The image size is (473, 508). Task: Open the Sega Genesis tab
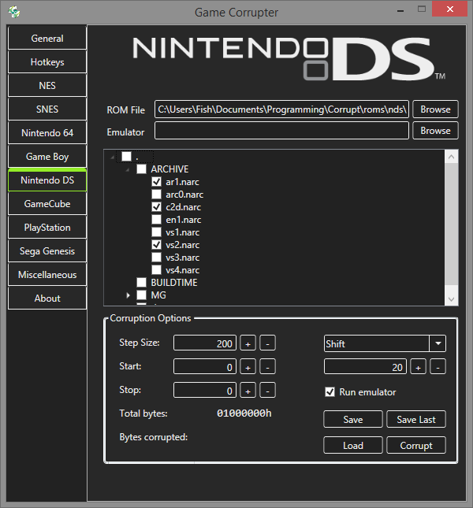pos(47,251)
